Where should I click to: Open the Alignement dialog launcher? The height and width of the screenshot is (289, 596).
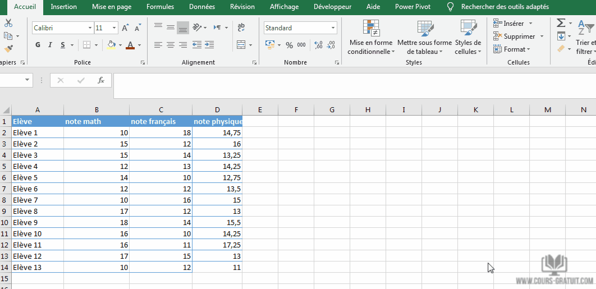[x=254, y=62]
